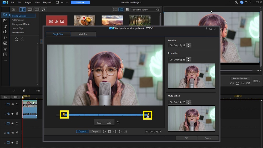Stop playback in Trim dialog
The height and width of the screenshot is (148, 263).
click(109, 132)
